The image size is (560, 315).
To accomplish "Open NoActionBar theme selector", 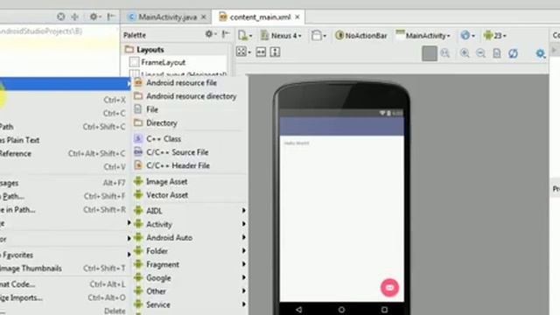I will pyautogui.click(x=361, y=36).
